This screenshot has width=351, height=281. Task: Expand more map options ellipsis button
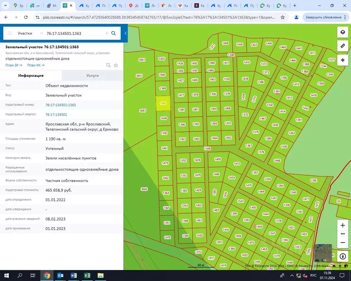click(x=343, y=234)
